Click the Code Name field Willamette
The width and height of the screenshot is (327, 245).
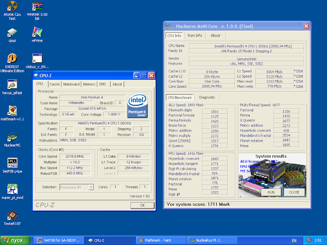tap(76, 103)
